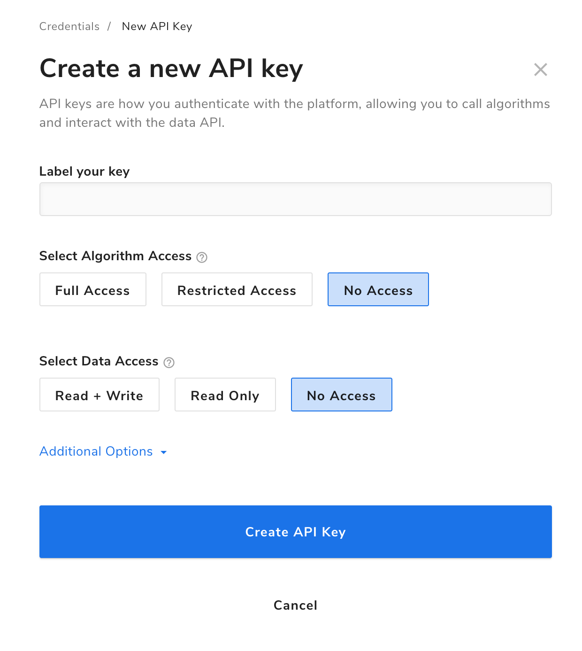582x651 pixels.
Task: Open the Select Algorithm Access help icon
Action: 201,257
